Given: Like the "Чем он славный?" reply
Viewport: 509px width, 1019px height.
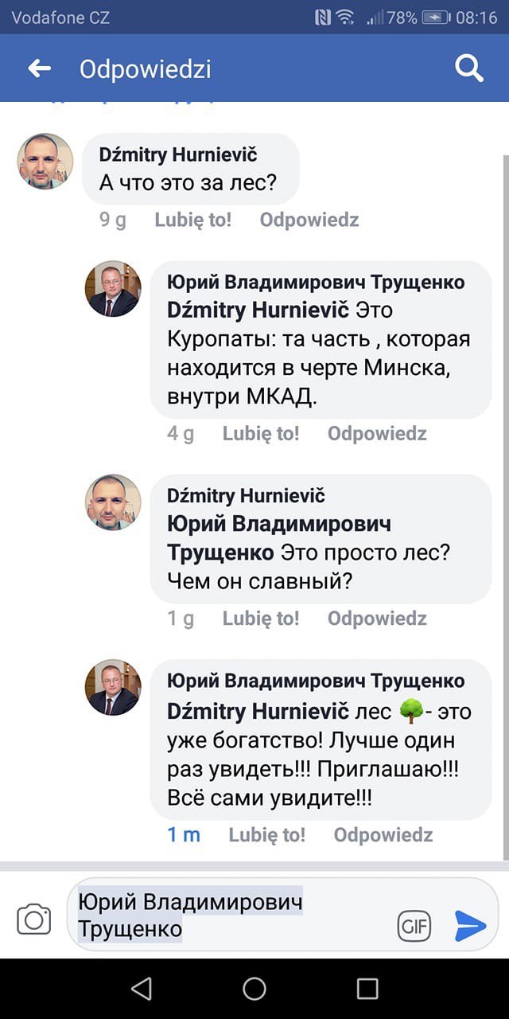Looking at the screenshot, I should [261, 619].
